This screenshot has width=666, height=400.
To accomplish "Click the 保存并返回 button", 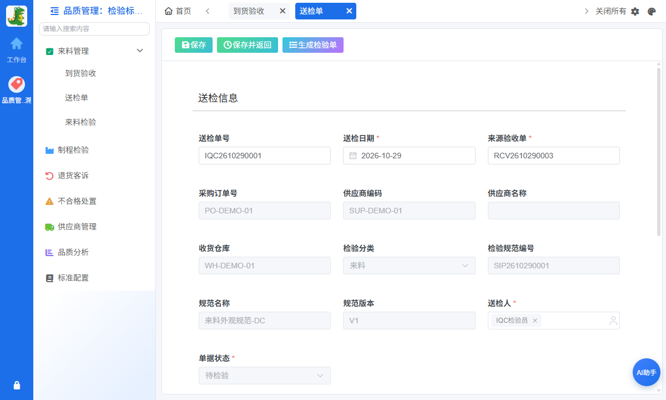I will point(248,45).
